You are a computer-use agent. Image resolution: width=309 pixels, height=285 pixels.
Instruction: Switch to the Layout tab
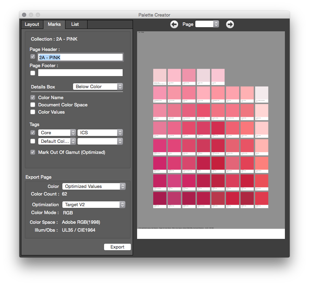click(32, 24)
